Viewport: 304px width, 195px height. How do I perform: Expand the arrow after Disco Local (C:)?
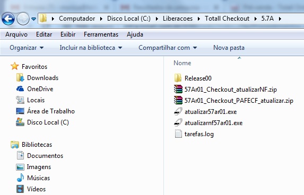click(157, 19)
